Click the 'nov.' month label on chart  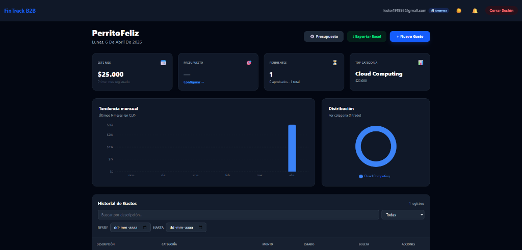(131, 175)
